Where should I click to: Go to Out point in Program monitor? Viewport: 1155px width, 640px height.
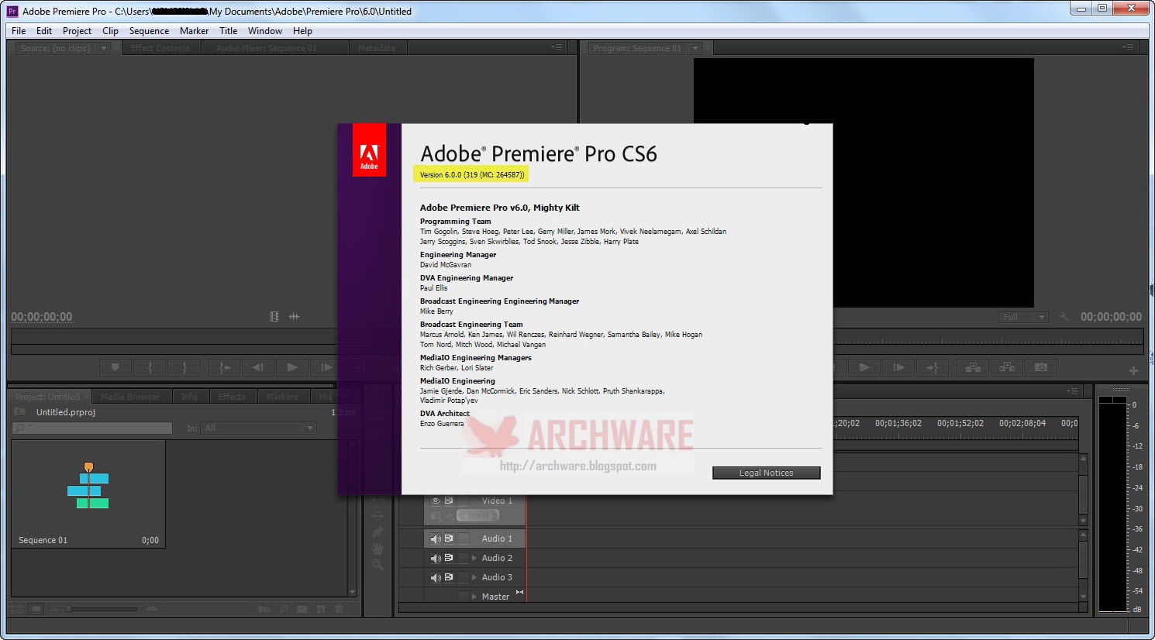tap(933, 367)
